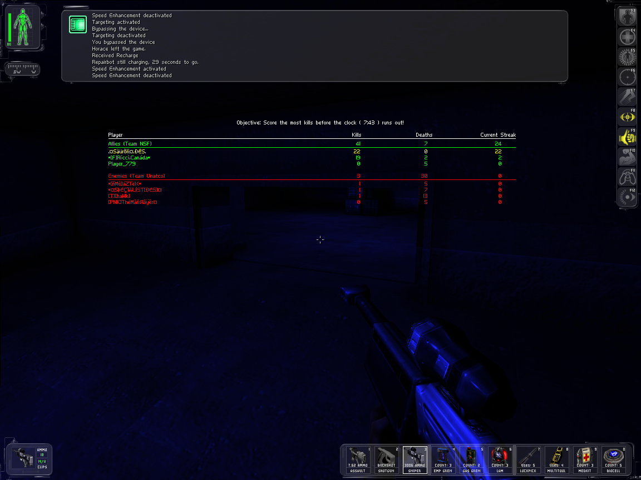Click the 'Current Streak' column header
641x480 pixels.
(x=498, y=134)
